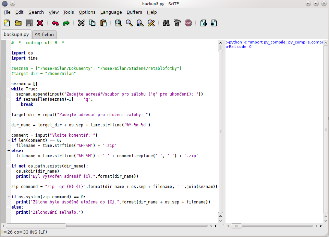Collapse the last 'else:' fold marker
329x237 pixels.
(x=9, y=207)
